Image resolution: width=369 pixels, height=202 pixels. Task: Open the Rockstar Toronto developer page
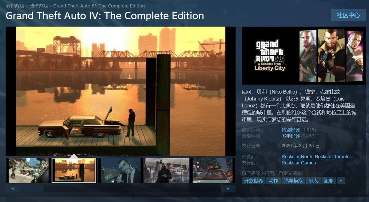332,156
